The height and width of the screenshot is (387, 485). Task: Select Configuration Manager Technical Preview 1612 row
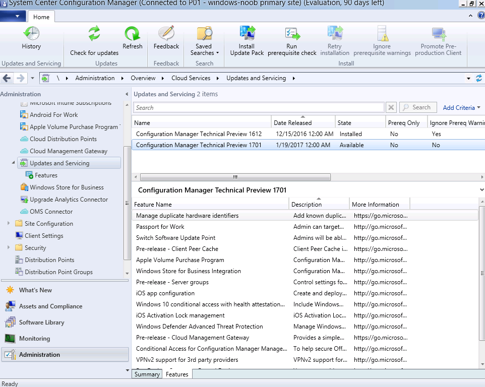308,134
